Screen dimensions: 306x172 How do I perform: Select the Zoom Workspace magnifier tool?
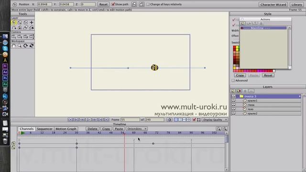tap(20, 46)
